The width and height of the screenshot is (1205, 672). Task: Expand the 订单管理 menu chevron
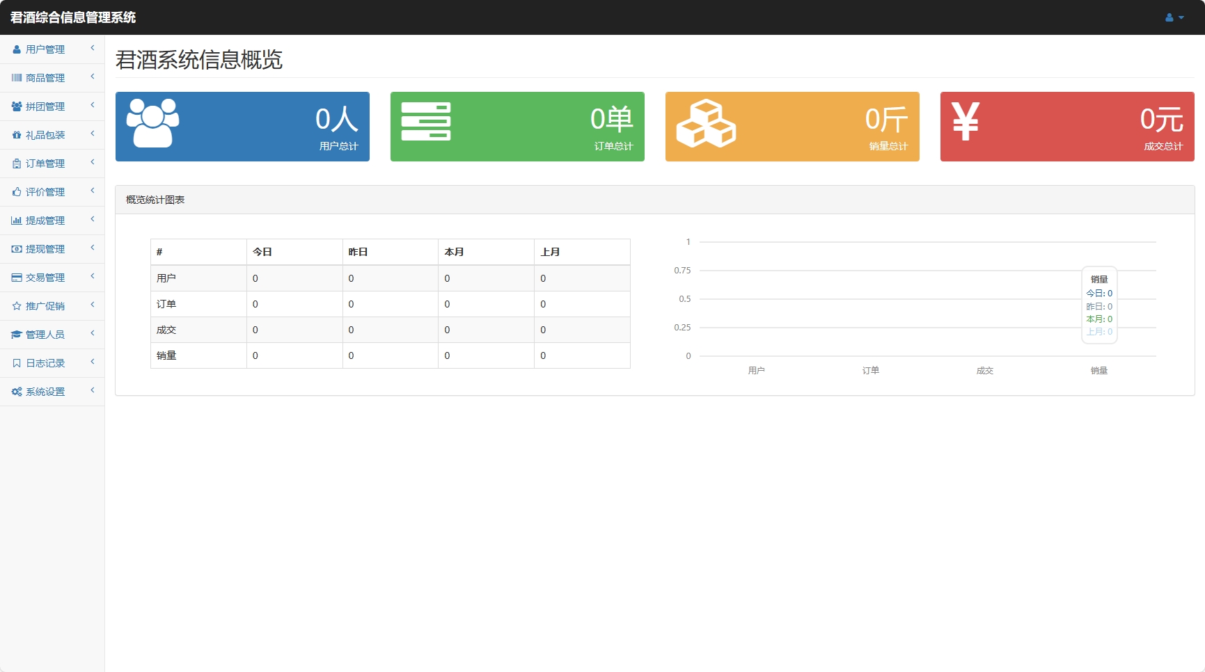click(92, 162)
